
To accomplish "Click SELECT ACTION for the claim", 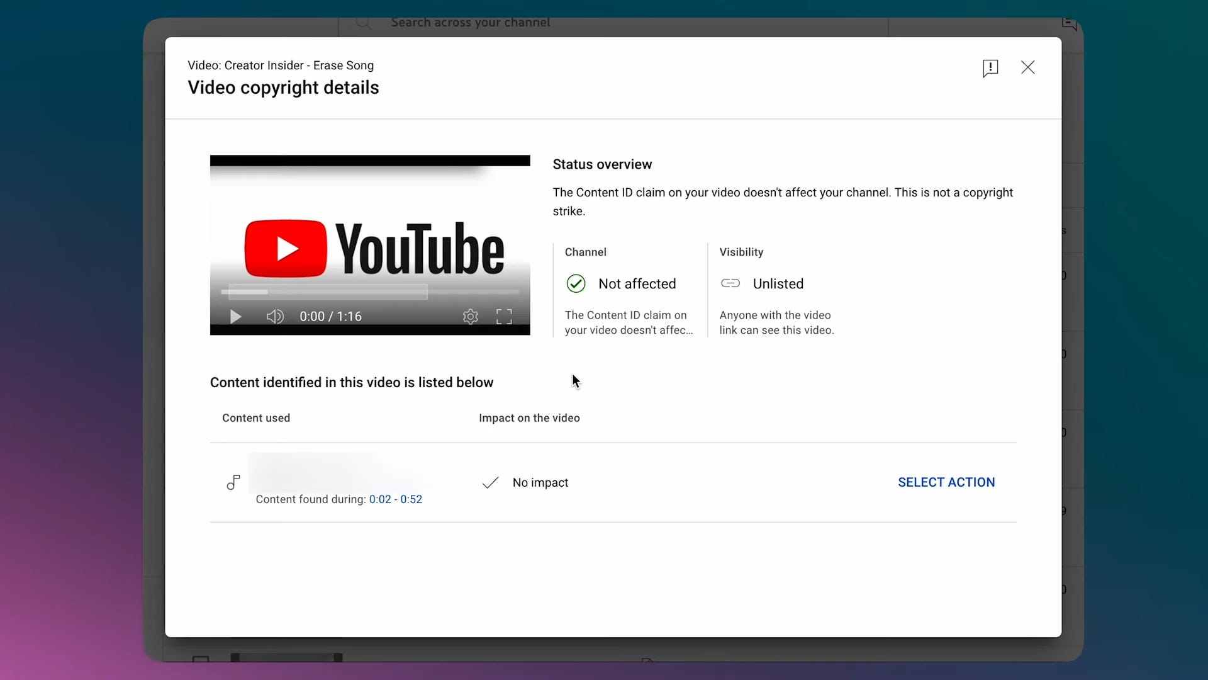I will click(946, 482).
